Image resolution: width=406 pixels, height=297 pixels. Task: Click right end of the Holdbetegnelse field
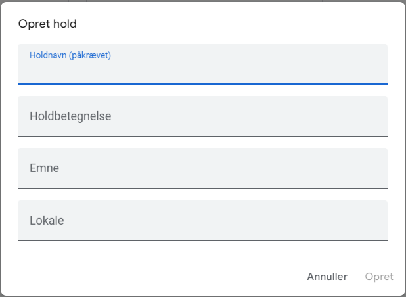click(374, 116)
